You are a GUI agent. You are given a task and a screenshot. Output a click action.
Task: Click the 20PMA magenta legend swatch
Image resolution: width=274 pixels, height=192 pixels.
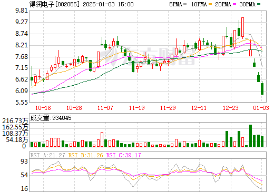click(234, 4)
